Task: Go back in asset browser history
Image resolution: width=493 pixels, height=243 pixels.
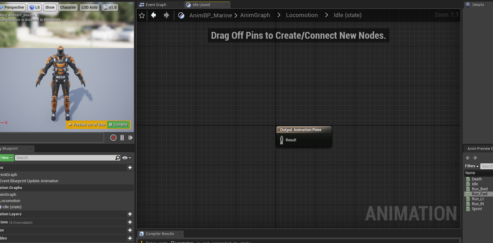Action: 468,158
